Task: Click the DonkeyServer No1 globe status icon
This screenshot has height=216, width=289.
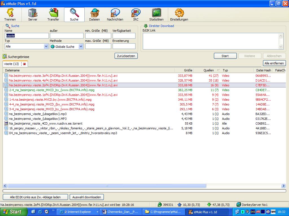Action: (239, 204)
